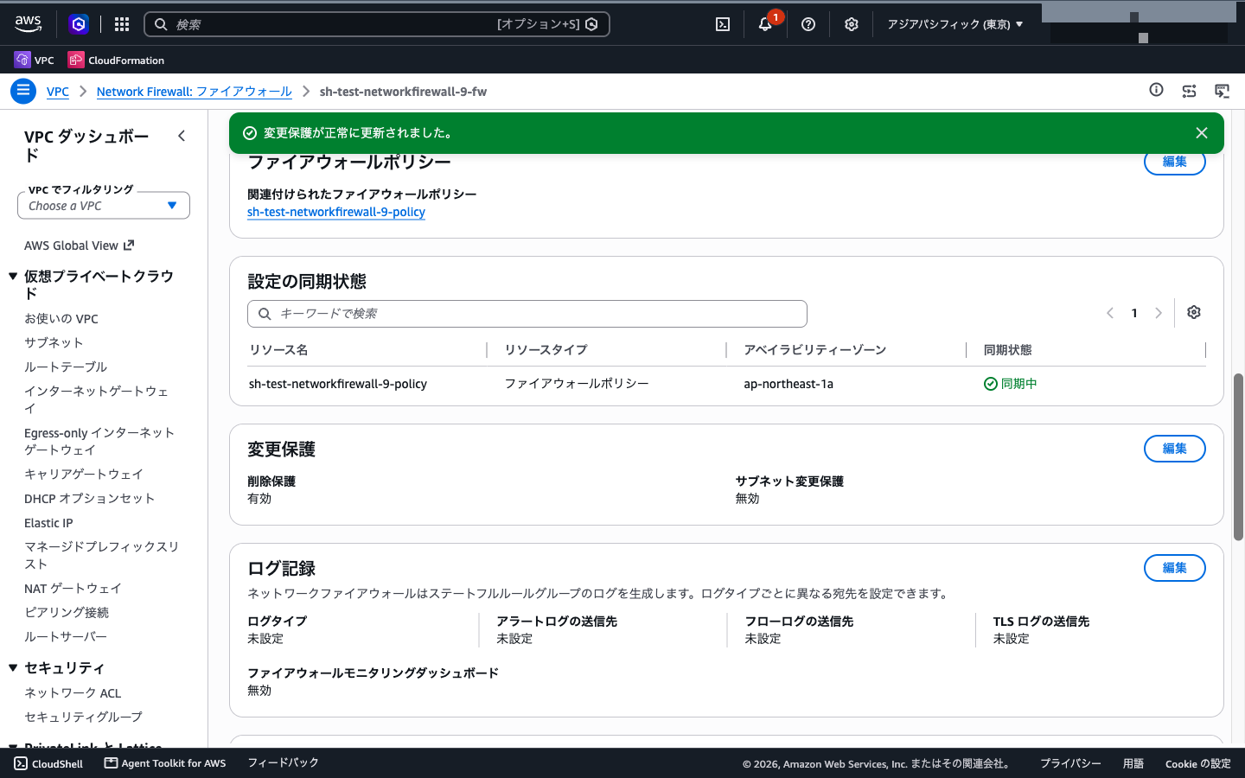This screenshot has height=778, width=1245.
Task: Open Cookie の設定 in footer
Action: click(x=1197, y=763)
